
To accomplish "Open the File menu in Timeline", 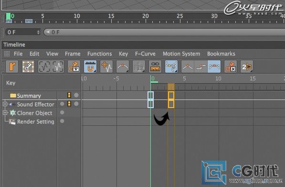I will (18, 54).
